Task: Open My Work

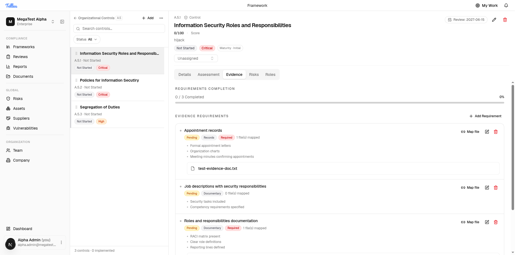Action: (x=486, y=5)
